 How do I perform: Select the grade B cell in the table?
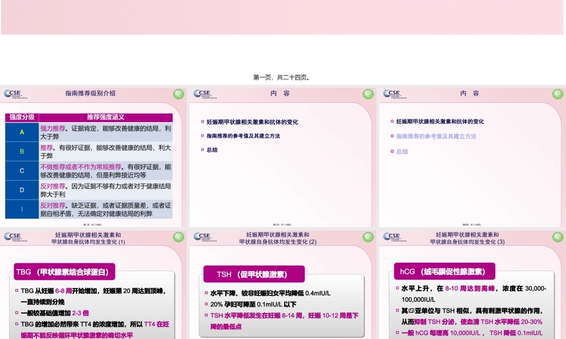pos(21,151)
